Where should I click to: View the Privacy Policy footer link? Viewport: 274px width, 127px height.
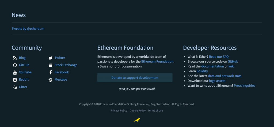pyautogui.click(x=119, y=110)
